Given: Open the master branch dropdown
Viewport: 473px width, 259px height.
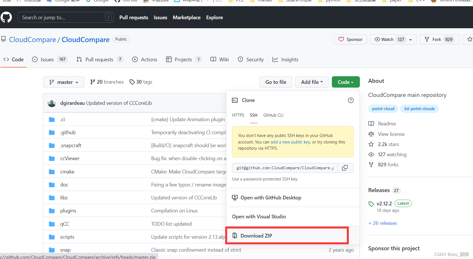Looking at the screenshot, I should [x=63, y=82].
